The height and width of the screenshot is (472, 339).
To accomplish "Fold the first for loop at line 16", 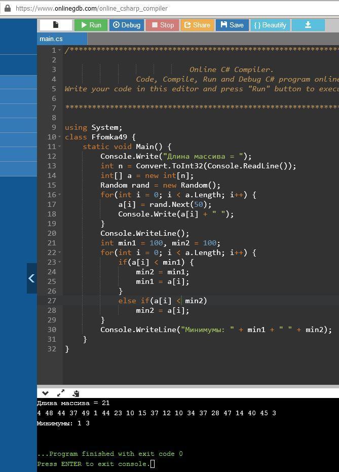I will click(x=60, y=195).
